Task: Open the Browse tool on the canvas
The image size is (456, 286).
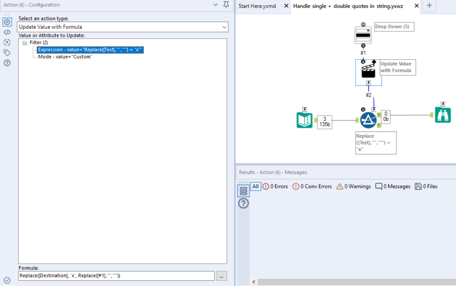Action: click(x=443, y=115)
